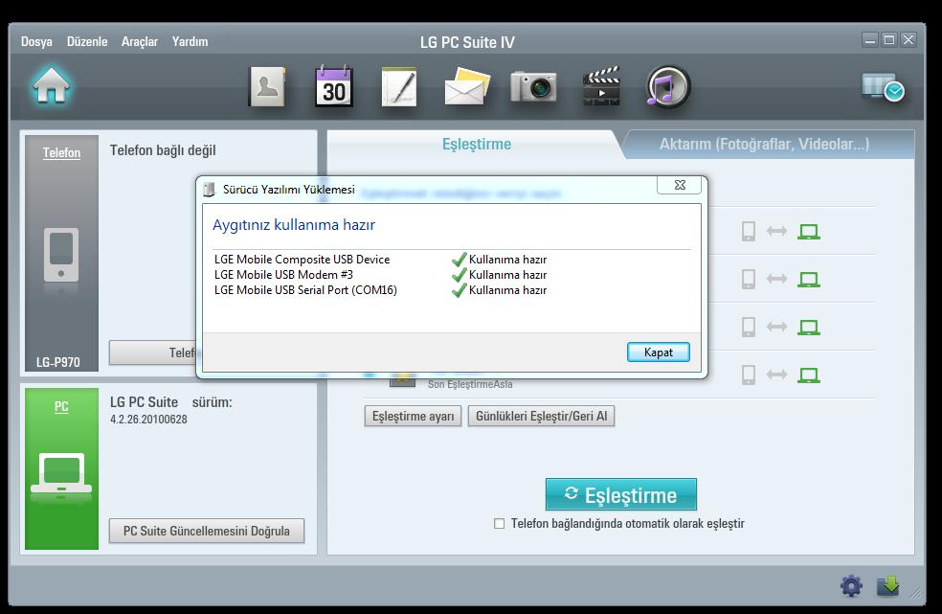
Task: Click the laptop icon in PC panel
Action: pyautogui.click(x=61, y=472)
